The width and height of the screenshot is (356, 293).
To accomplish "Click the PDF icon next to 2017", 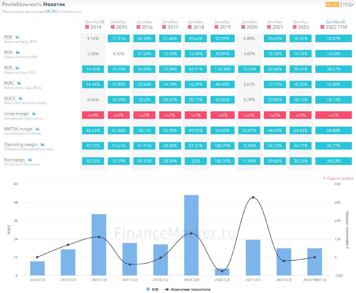I will click(164, 27).
